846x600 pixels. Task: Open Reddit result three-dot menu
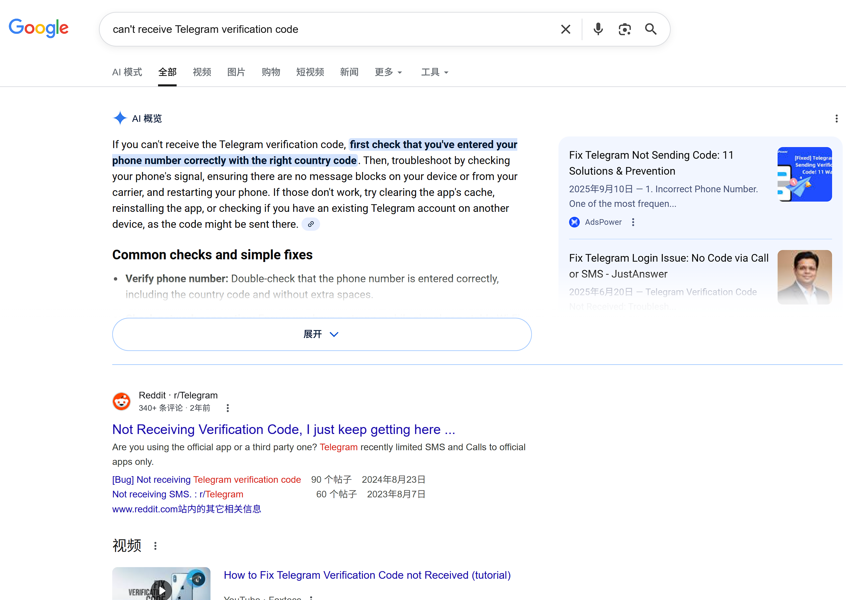tap(227, 408)
